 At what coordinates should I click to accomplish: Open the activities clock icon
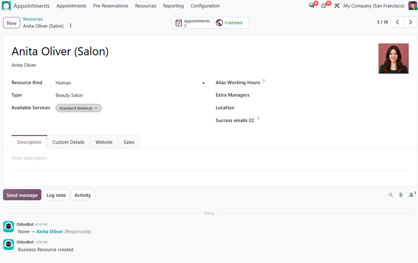coord(324,6)
